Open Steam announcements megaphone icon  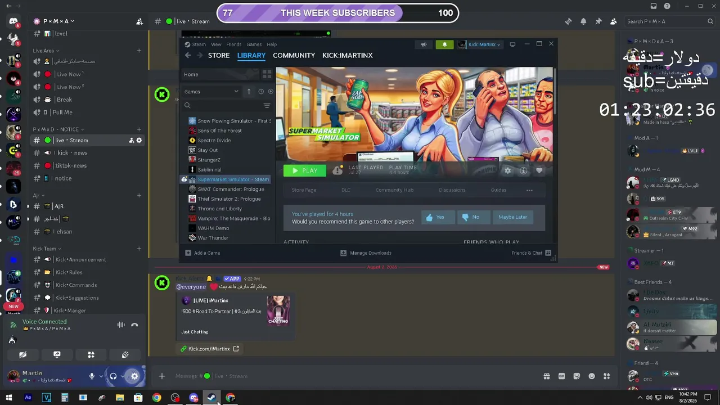coord(424,44)
